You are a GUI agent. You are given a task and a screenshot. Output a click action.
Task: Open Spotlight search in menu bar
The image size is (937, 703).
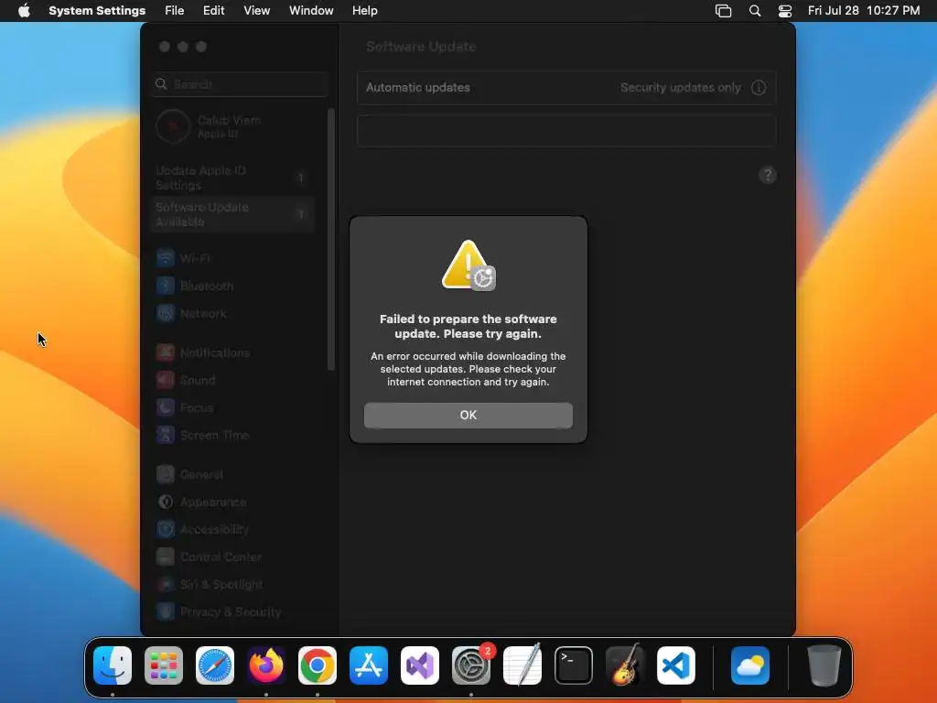(x=755, y=11)
